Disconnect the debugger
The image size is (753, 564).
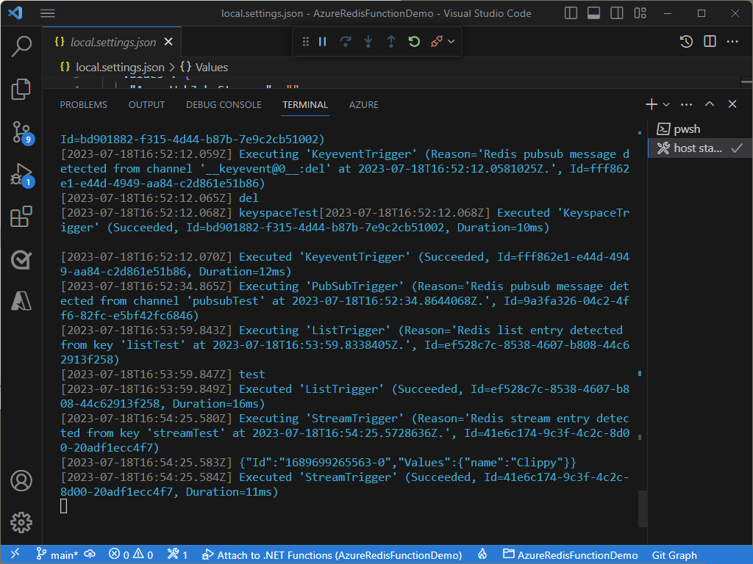(436, 42)
